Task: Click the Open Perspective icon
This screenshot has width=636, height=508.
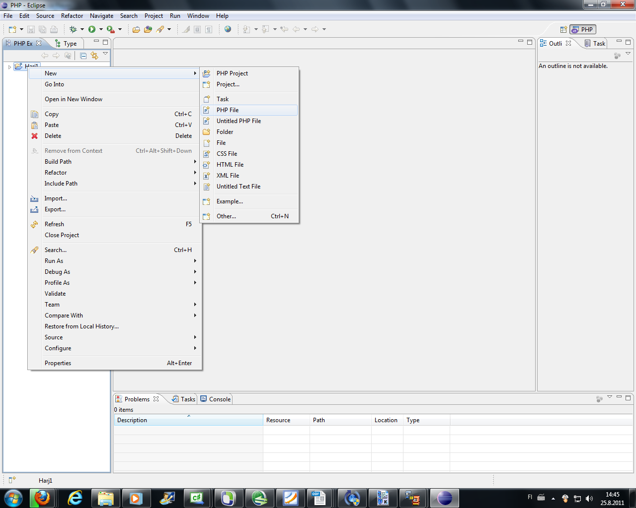Action: tap(563, 29)
